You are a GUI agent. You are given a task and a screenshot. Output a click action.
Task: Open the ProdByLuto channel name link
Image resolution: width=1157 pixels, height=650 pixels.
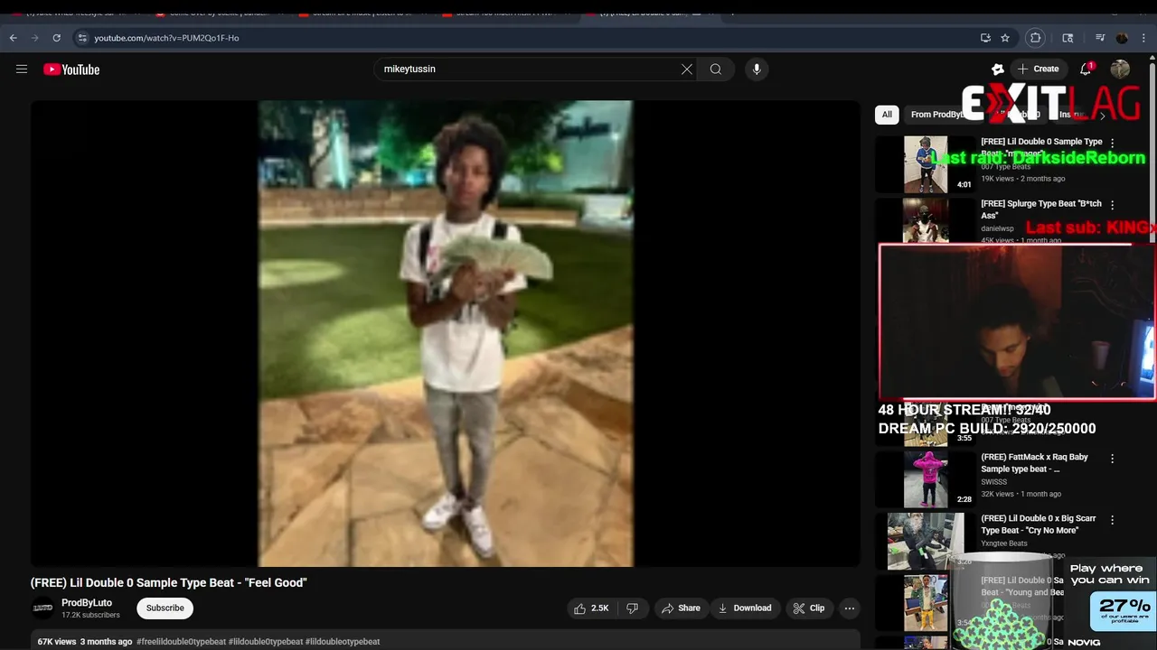click(x=87, y=603)
